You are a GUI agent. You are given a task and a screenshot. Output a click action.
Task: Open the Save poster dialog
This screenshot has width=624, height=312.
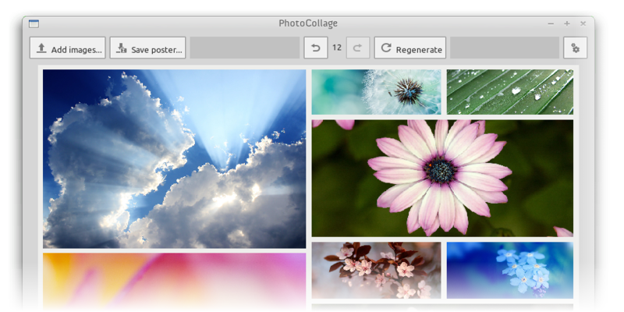(147, 48)
